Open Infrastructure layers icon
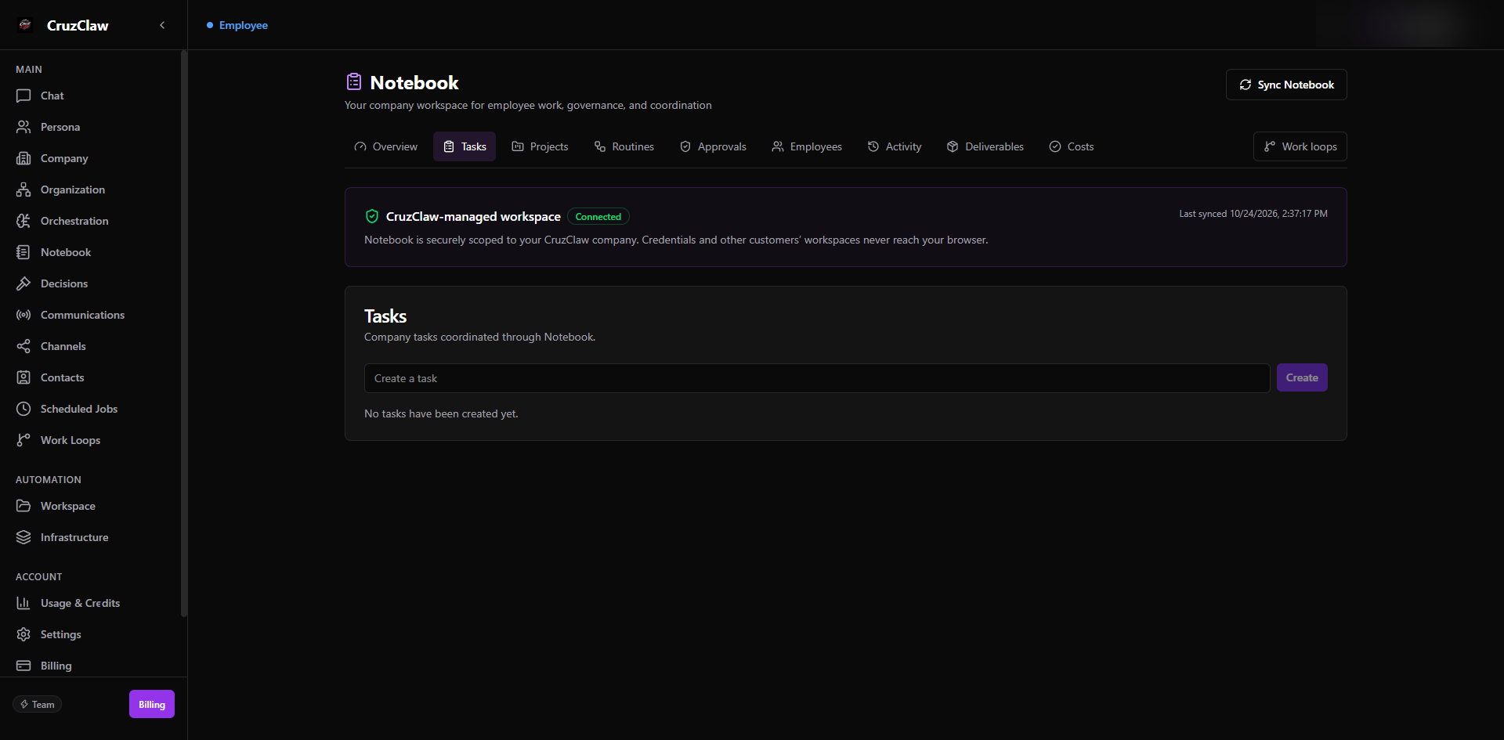This screenshot has width=1504, height=740. [x=23, y=537]
